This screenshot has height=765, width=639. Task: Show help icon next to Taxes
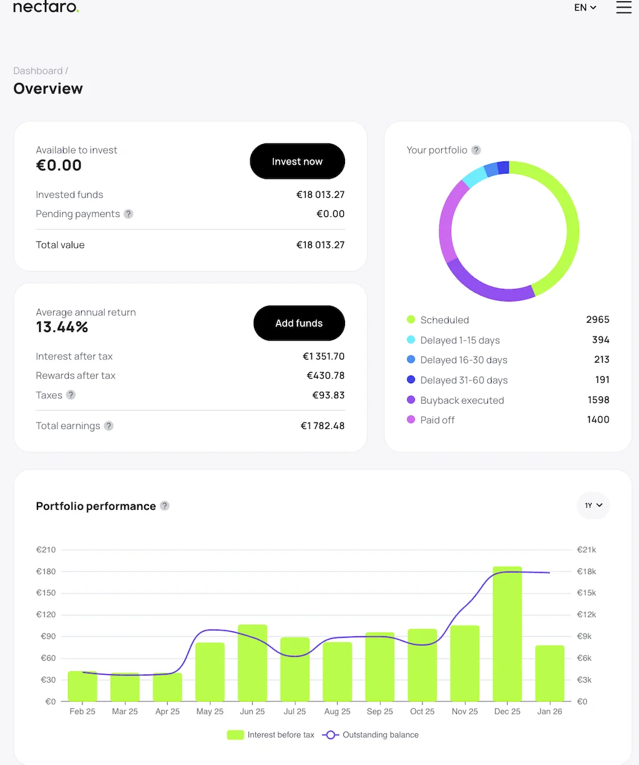point(71,395)
